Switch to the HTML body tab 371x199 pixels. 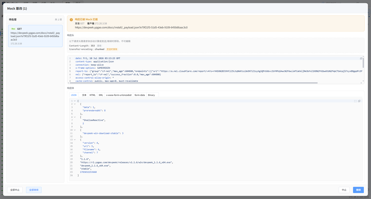coord(92,95)
